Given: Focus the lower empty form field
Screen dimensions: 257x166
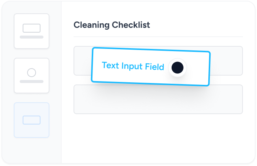Looking at the screenshot, I should (158, 99).
